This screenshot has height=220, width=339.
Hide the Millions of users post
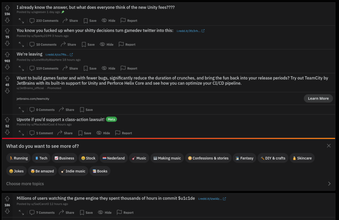pyautogui.click(x=105, y=212)
